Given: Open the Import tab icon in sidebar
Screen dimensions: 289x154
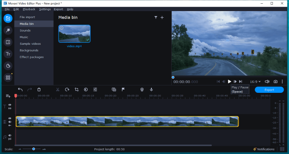Looking at the screenshot, I should click(8, 18).
